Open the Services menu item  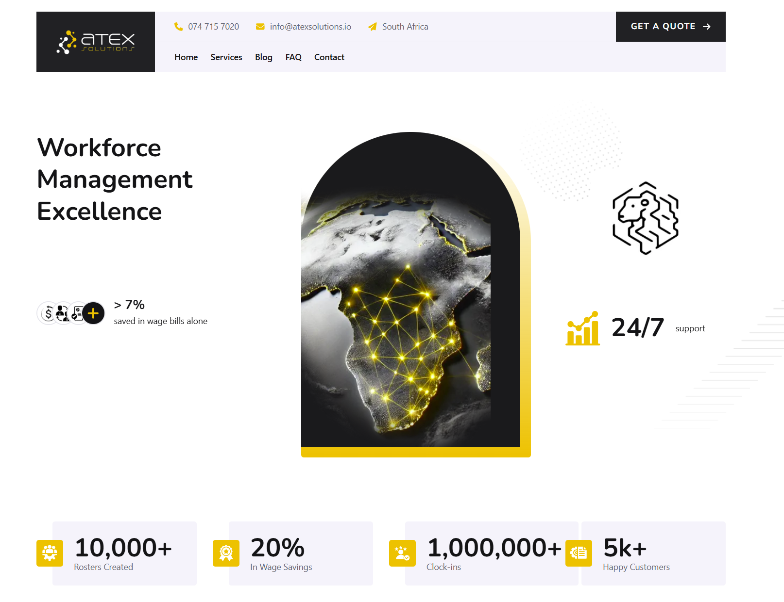tap(226, 57)
